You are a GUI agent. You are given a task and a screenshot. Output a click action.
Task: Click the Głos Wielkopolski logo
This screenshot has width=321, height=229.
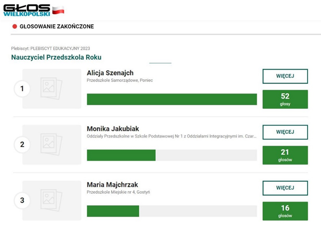(27, 9)
